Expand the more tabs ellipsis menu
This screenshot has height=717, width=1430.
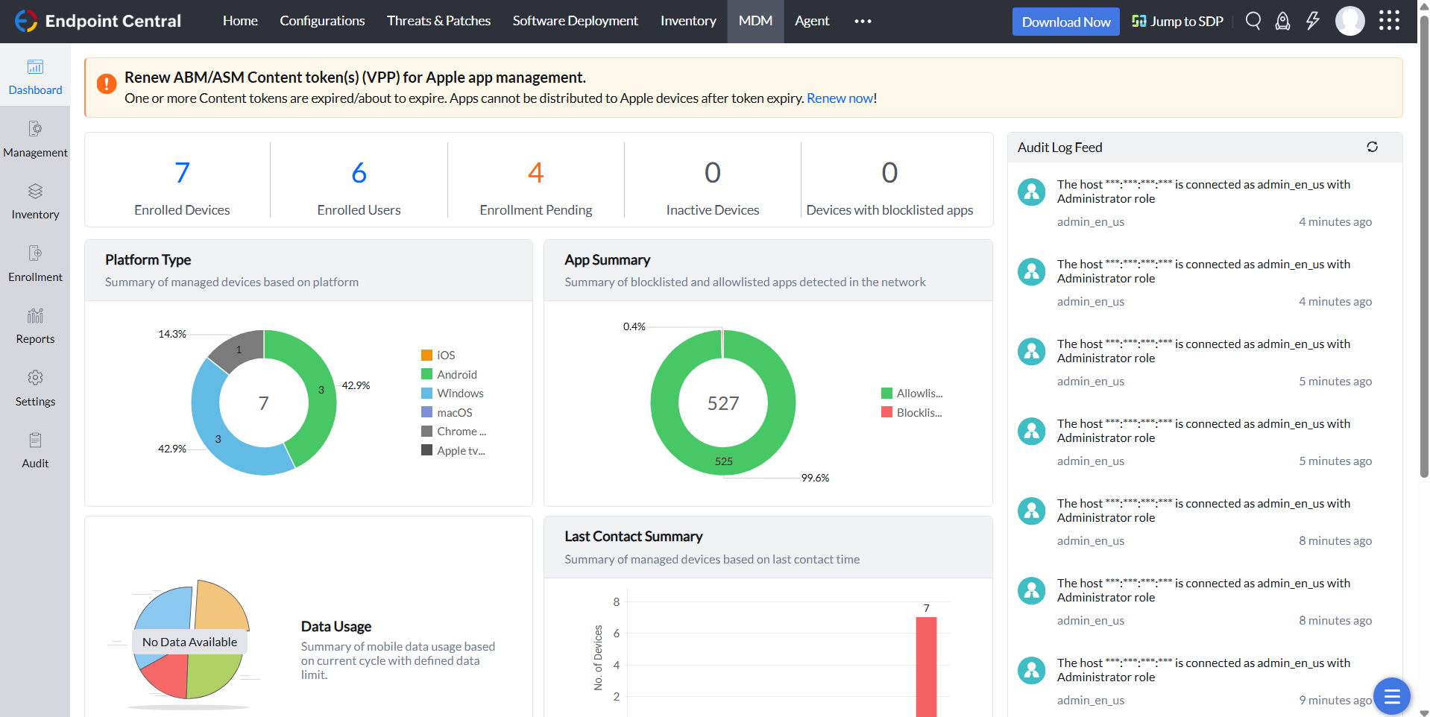(x=863, y=21)
